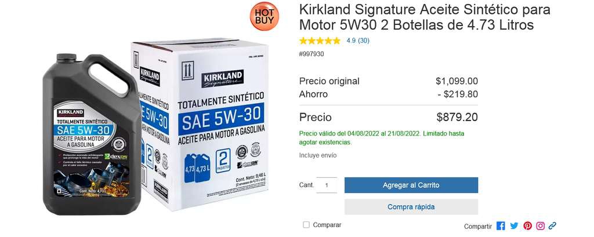594x237 pixels.
Task: Share product on Instagram icon
Action: (541, 226)
